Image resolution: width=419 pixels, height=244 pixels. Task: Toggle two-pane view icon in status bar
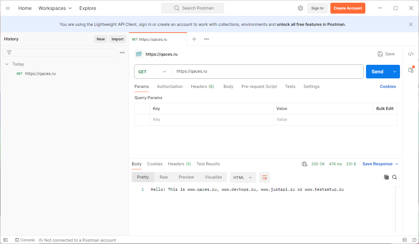coord(405,240)
